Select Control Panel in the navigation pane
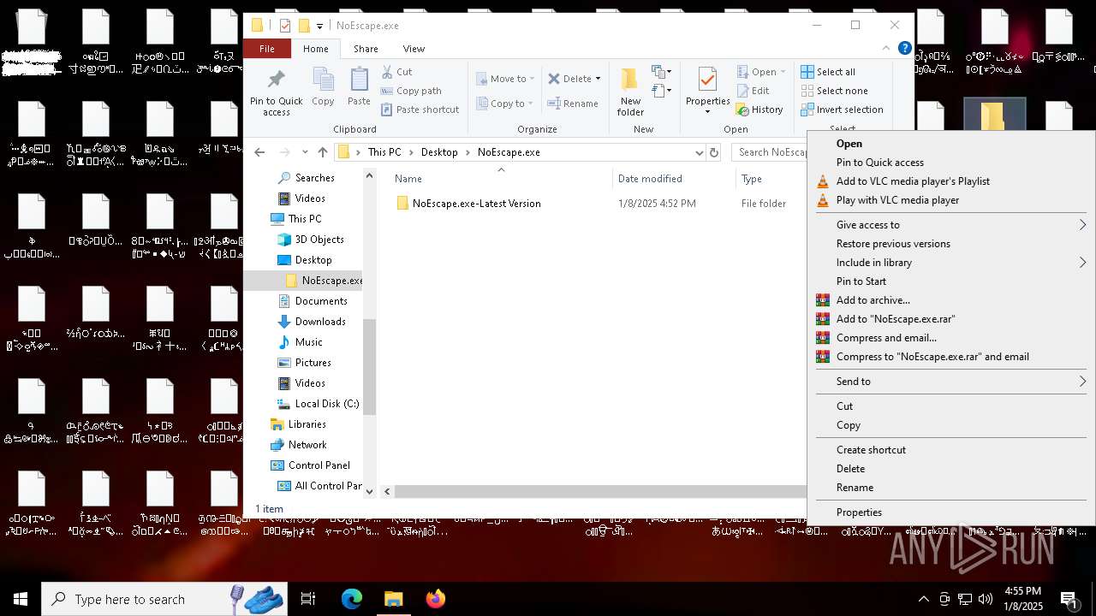This screenshot has height=616, width=1096. tap(319, 465)
